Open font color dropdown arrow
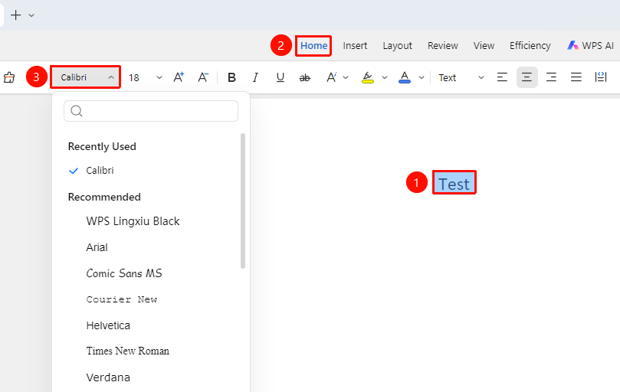Viewport: 620px width, 392px height. 422,78
